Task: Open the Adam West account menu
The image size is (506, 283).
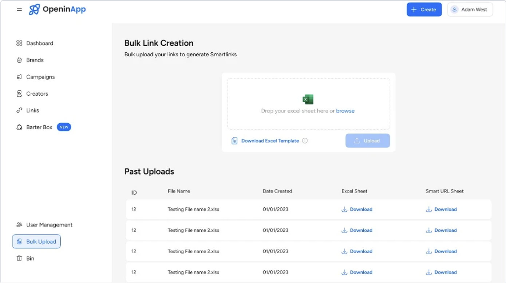Action: 470,9
